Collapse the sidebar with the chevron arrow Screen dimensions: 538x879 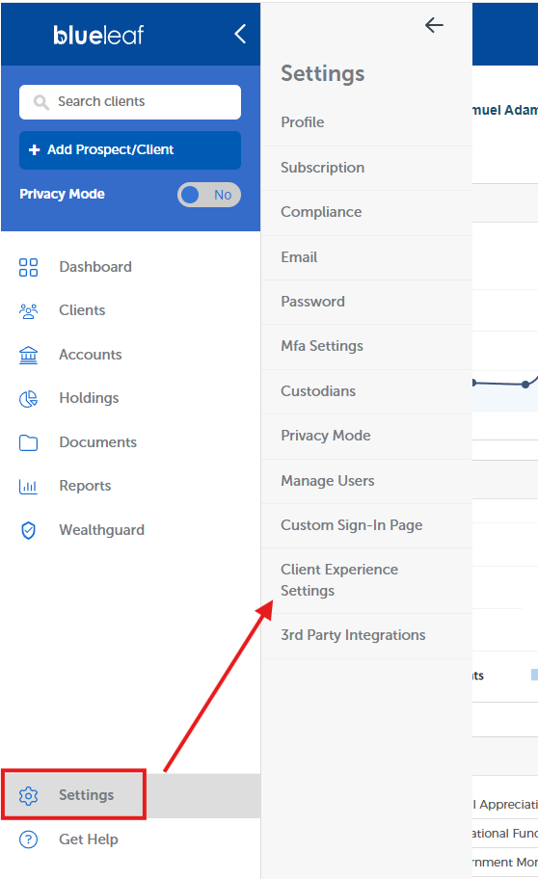(x=240, y=34)
